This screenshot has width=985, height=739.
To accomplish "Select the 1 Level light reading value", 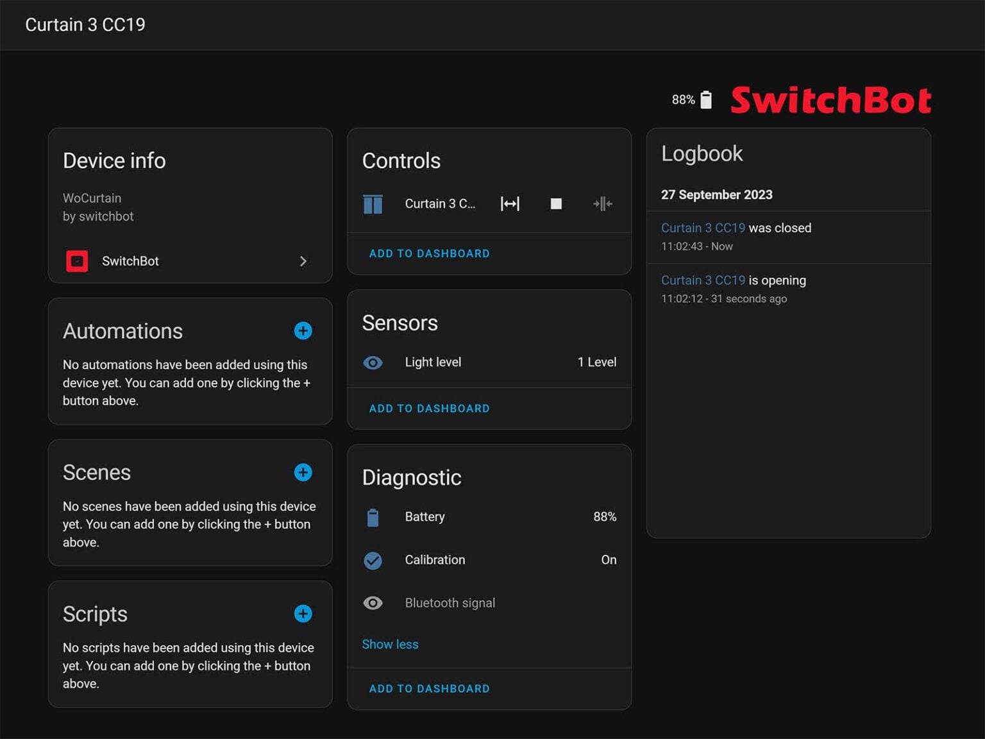I will click(597, 362).
